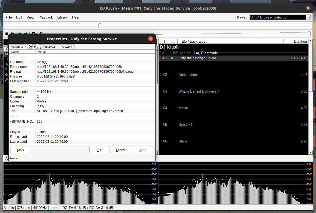Click the Stop playback button
316x213 pixels.
pos(7,34)
